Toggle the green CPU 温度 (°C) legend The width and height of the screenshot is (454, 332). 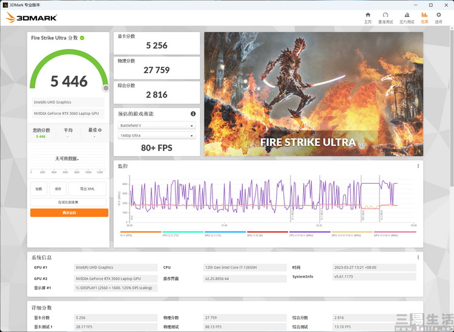coord(183,233)
